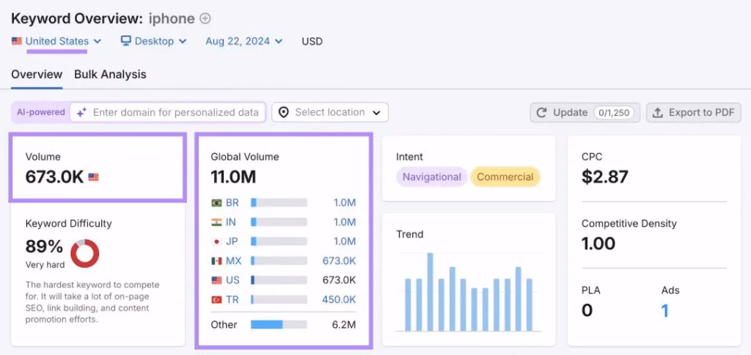Click the plus icon beside iphone keyword
This screenshot has height=355, width=751.
coord(205,18)
